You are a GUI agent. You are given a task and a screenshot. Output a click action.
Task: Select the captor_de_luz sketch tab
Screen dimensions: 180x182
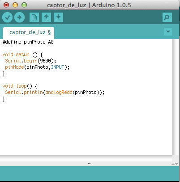[29, 33]
